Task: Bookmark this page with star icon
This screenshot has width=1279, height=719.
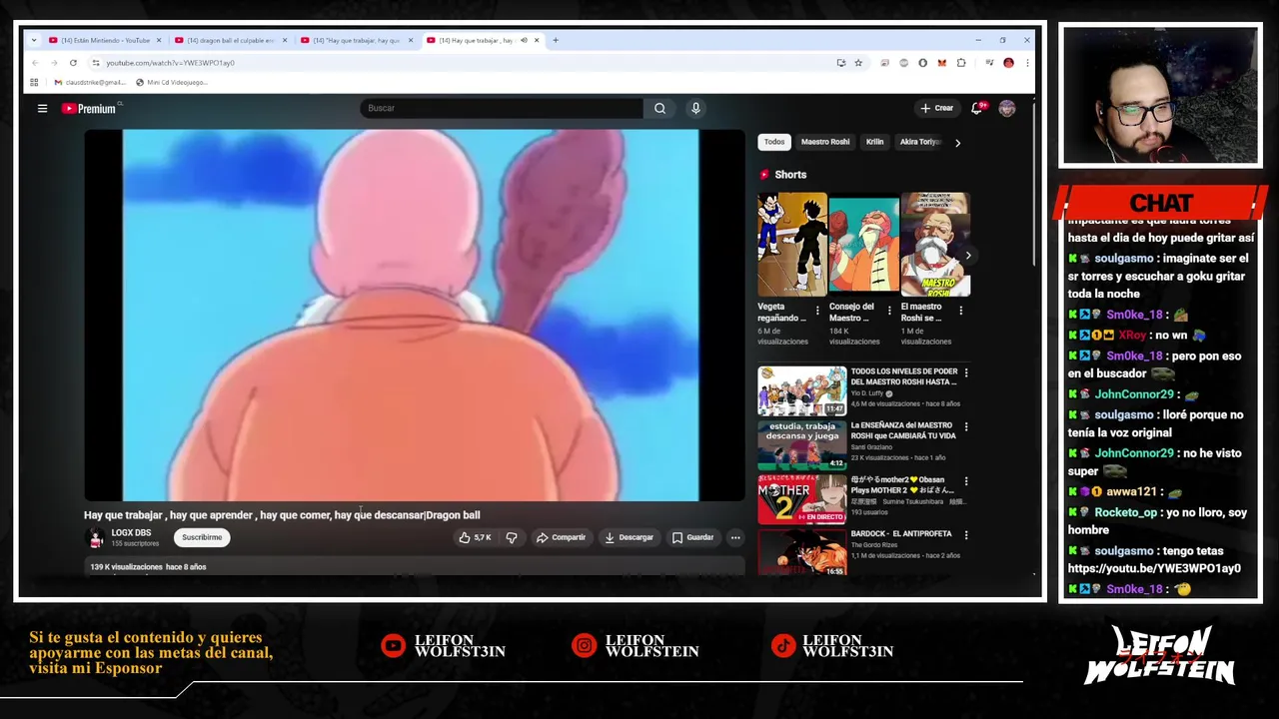Action: click(858, 63)
